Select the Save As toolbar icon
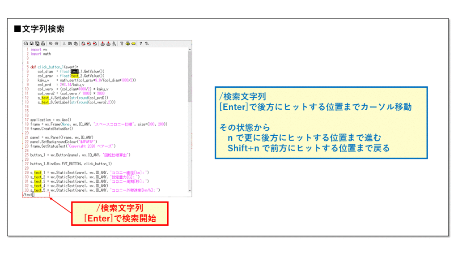This screenshot has height=258, width=458. tap(37, 43)
